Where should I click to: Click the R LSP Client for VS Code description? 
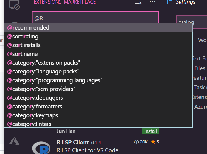pos(87,150)
